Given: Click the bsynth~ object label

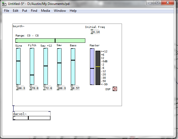Looking at the screenshot, I should (19, 26).
